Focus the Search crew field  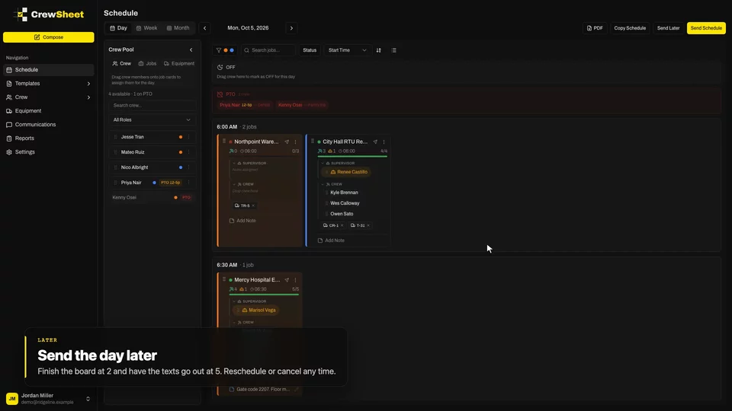pos(152,105)
